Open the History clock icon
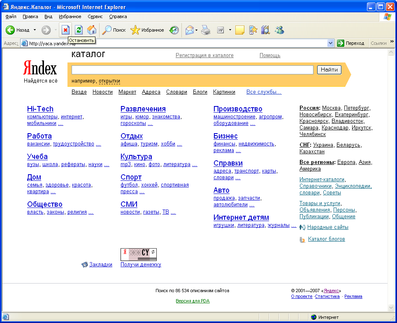Viewport: 397px width, 323px height. [174, 30]
